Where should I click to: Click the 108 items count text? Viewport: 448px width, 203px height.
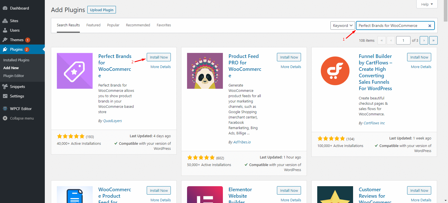click(x=367, y=41)
